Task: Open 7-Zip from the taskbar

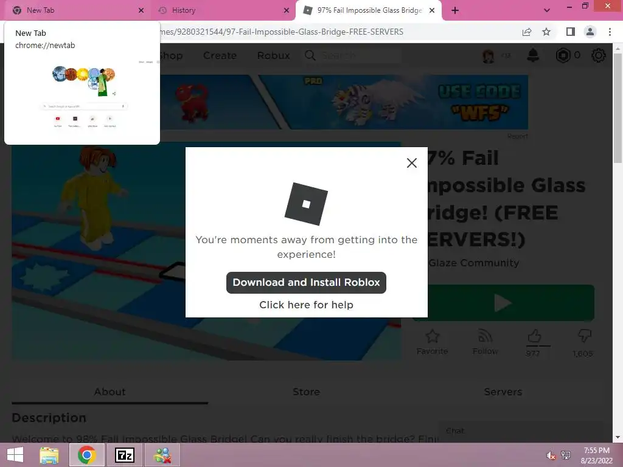Action: 124,455
